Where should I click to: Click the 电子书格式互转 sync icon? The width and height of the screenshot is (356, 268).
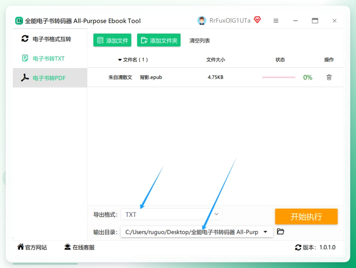tap(25, 39)
